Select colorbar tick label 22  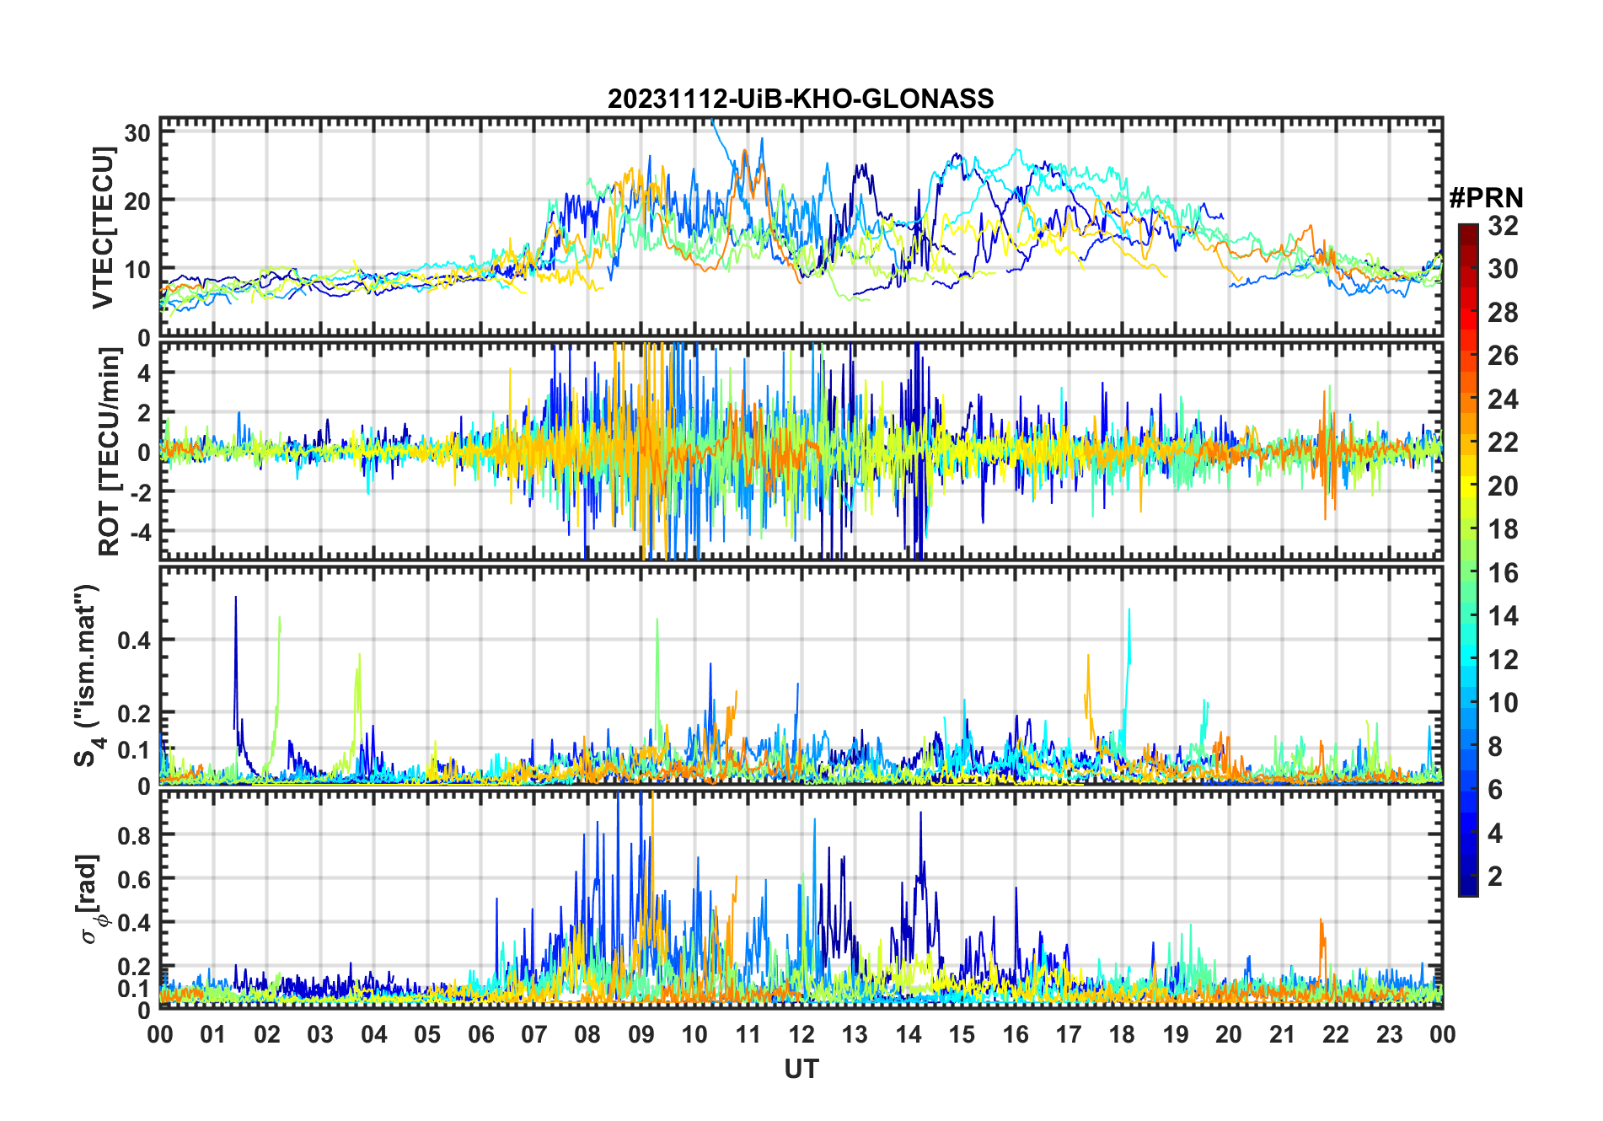click(x=1503, y=442)
